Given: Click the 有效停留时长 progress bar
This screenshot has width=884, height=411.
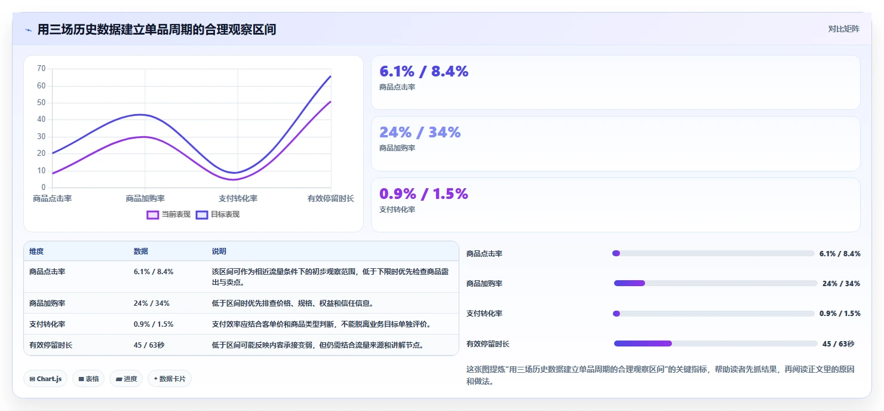Looking at the screenshot, I should (x=716, y=343).
